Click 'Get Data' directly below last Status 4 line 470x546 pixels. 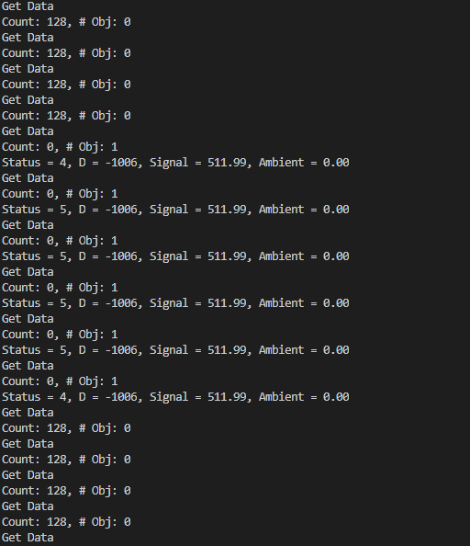point(28,413)
